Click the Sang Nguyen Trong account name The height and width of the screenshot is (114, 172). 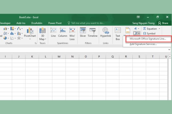point(143,23)
